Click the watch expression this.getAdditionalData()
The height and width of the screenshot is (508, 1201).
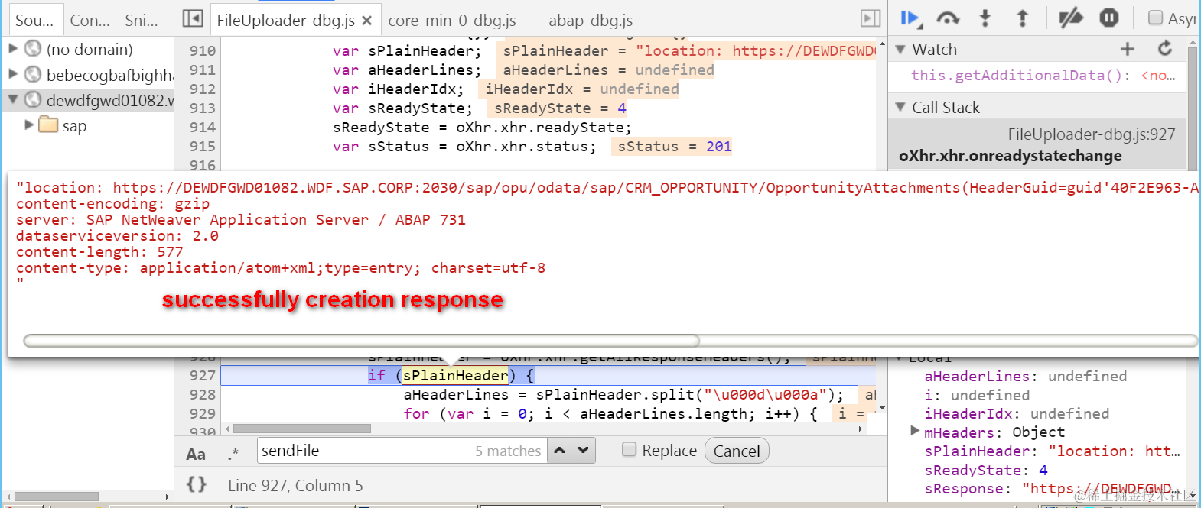[1043, 75]
